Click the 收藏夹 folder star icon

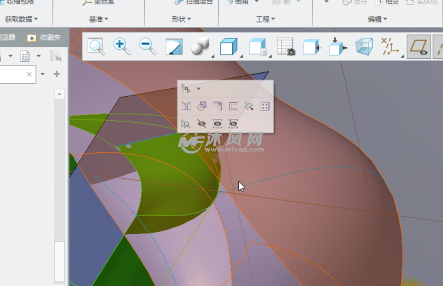pyautogui.click(x=32, y=38)
